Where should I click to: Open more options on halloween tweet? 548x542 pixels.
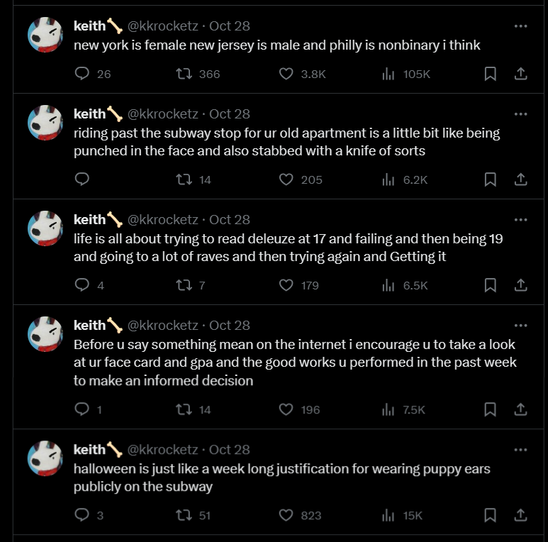tap(520, 449)
